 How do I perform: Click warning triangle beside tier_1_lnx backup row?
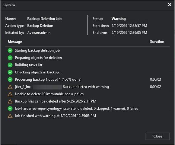coord(10,87)
